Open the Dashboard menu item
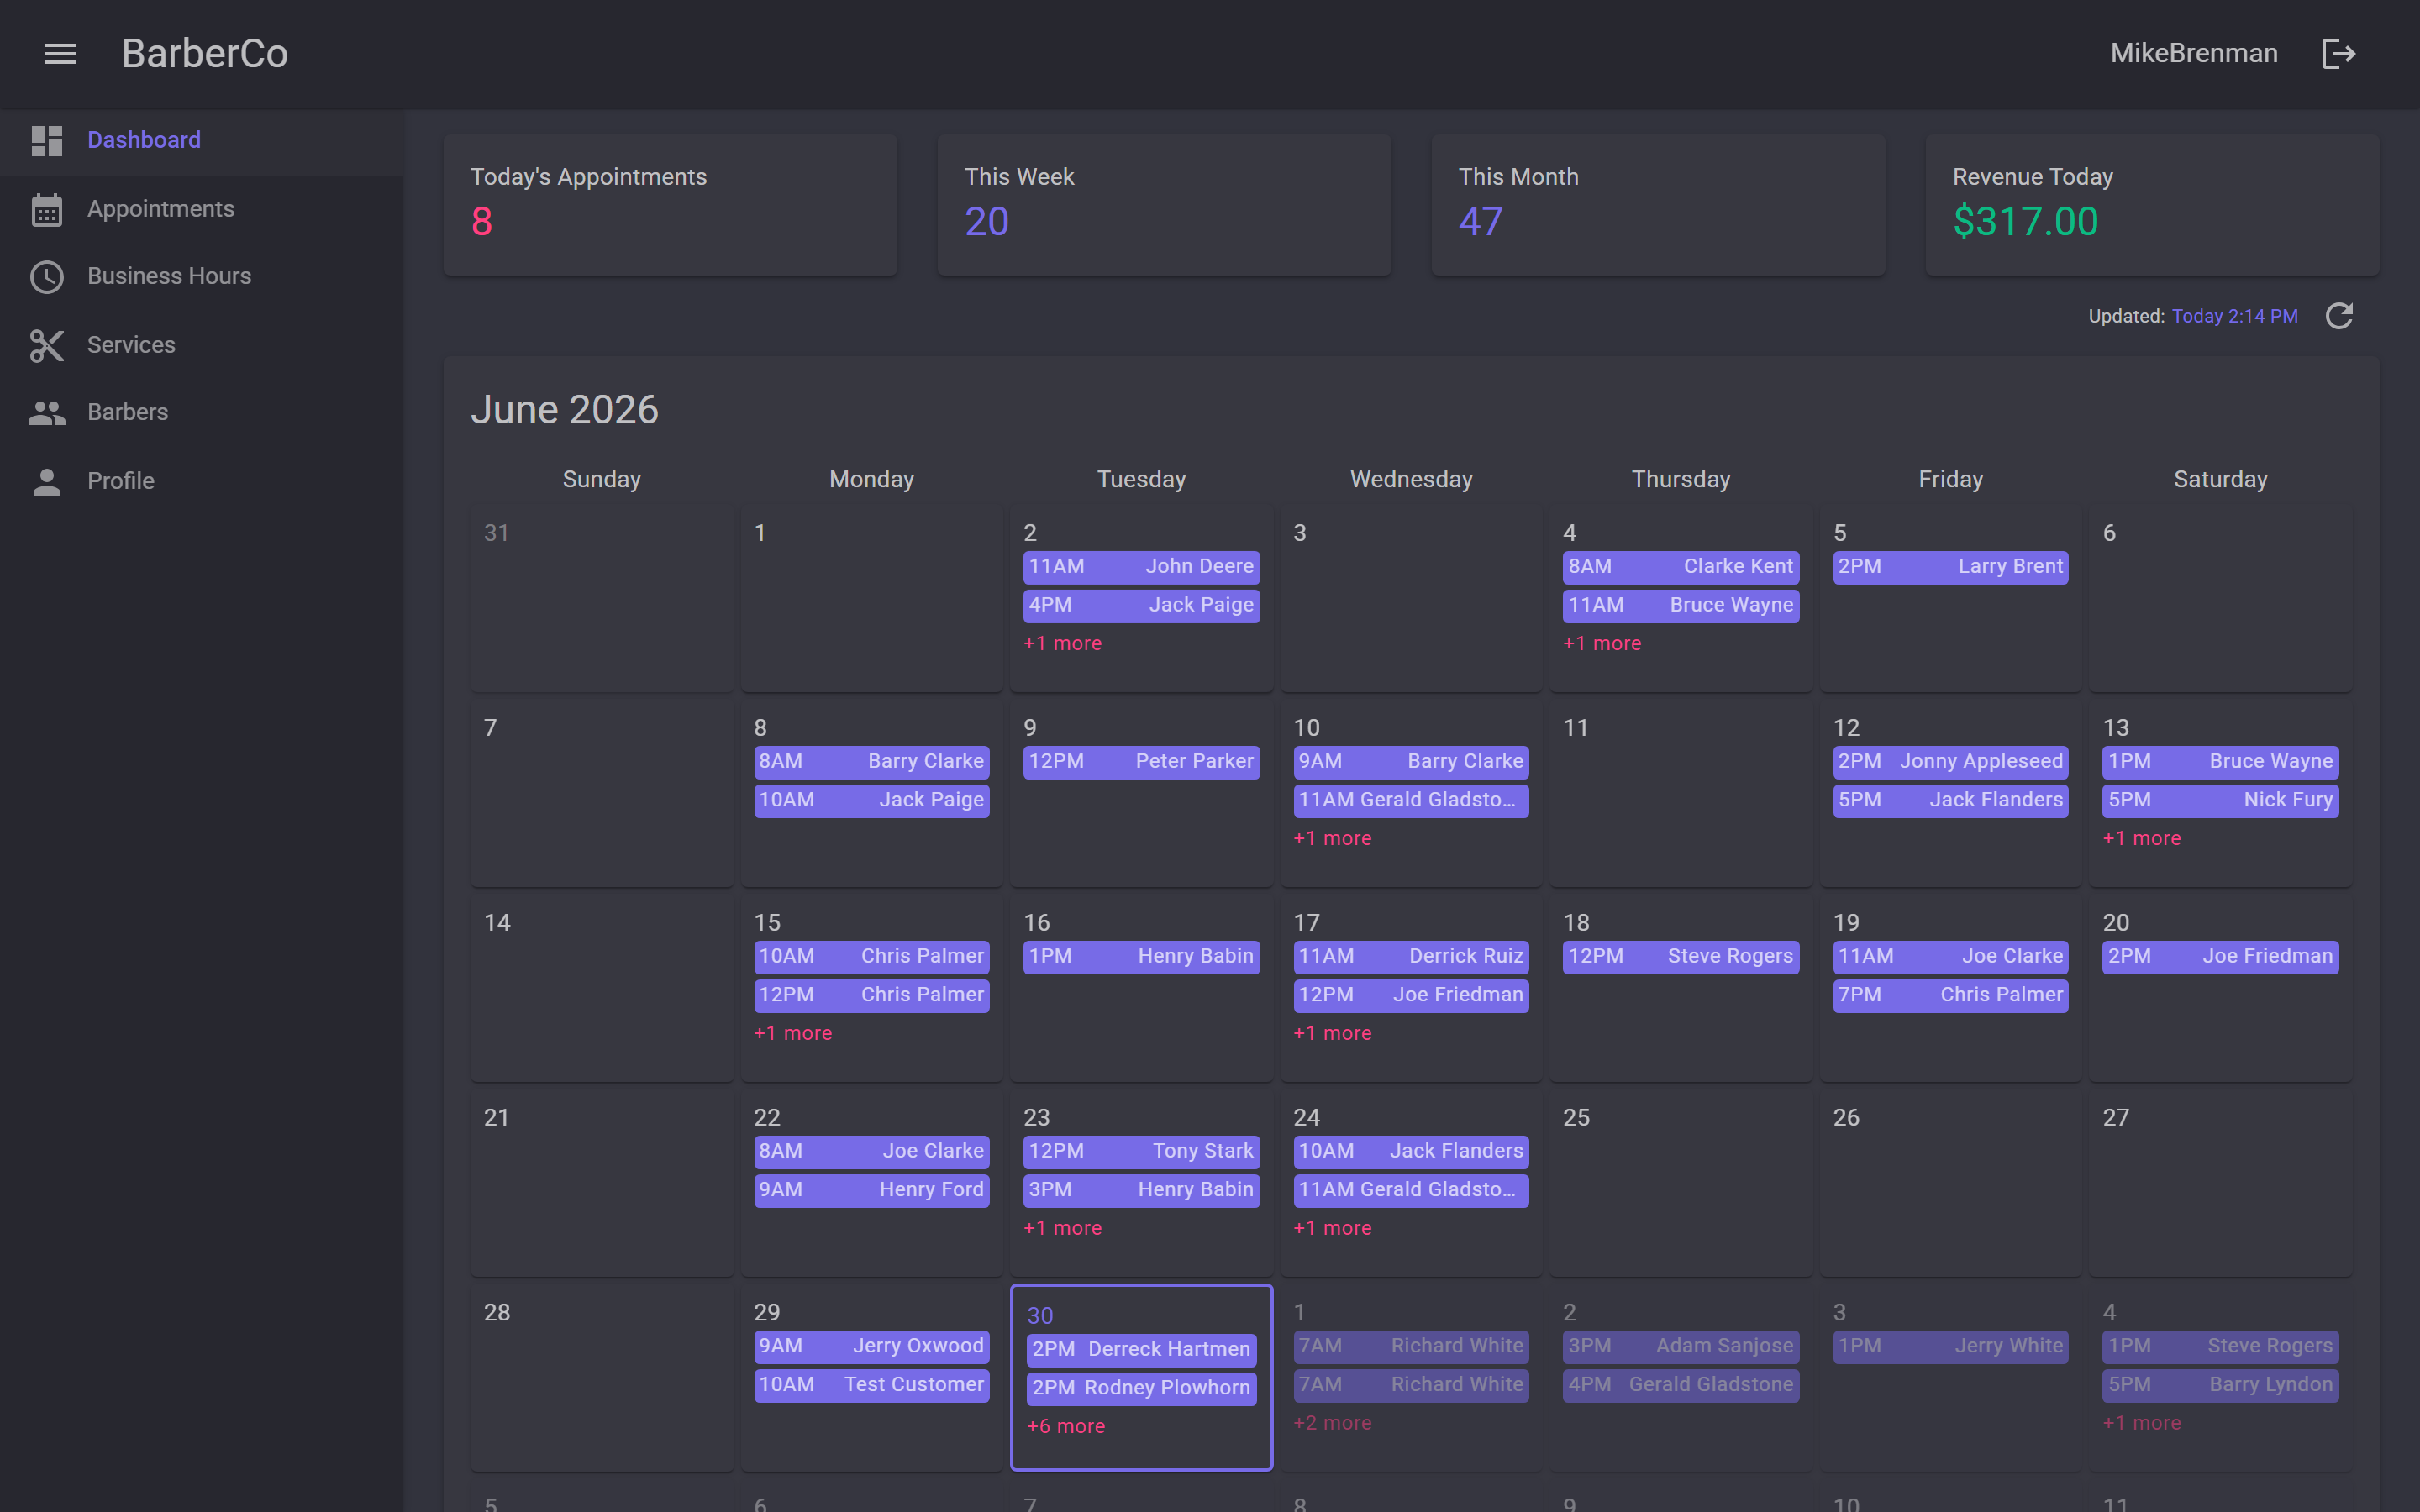Image resolution: width=2420 pixels, height=1512 pixels. (x=202, y=140)
